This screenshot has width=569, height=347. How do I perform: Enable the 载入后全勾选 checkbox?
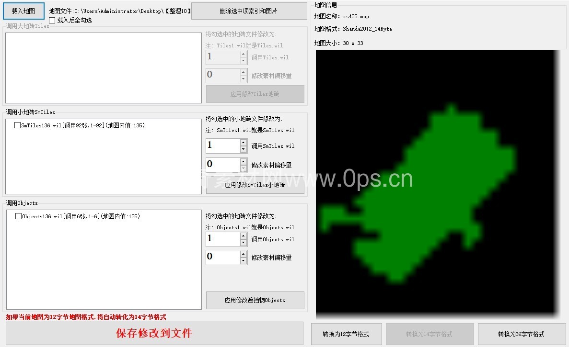(x=52, y=21)
